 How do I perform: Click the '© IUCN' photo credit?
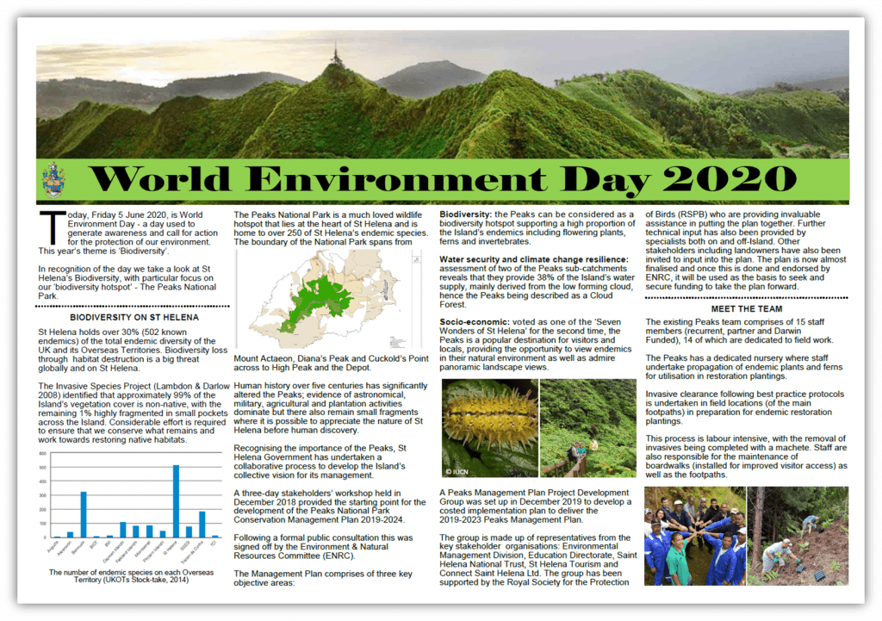(x=457, y=471)
